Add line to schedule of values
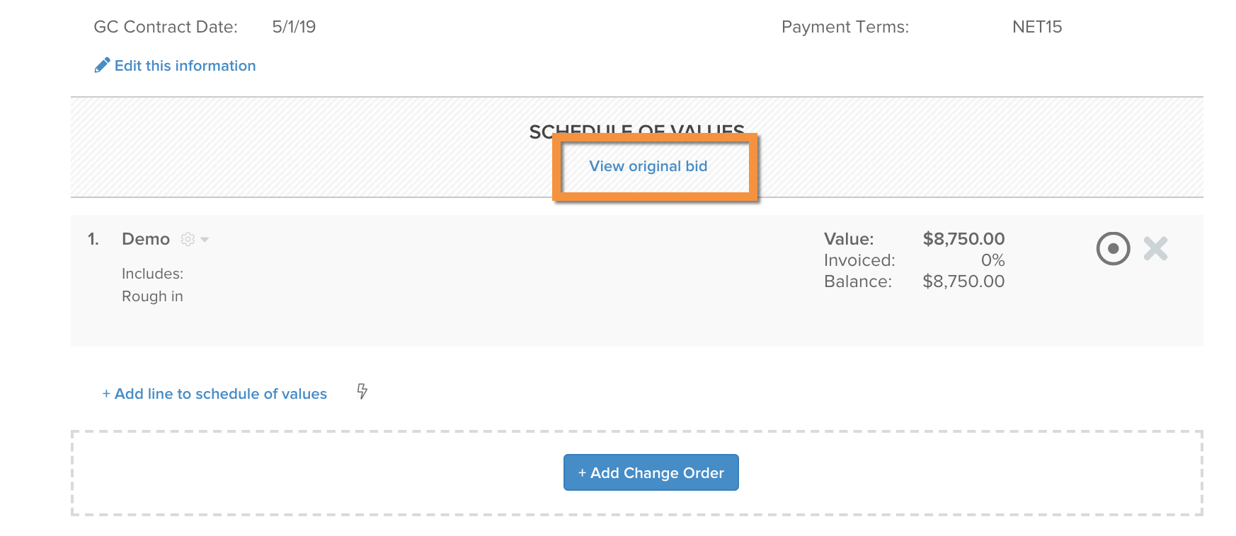 pyautogui.click(x=214, y=394)
